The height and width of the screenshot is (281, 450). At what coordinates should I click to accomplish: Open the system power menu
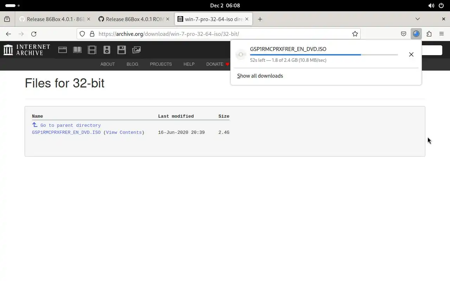(441, 6)
